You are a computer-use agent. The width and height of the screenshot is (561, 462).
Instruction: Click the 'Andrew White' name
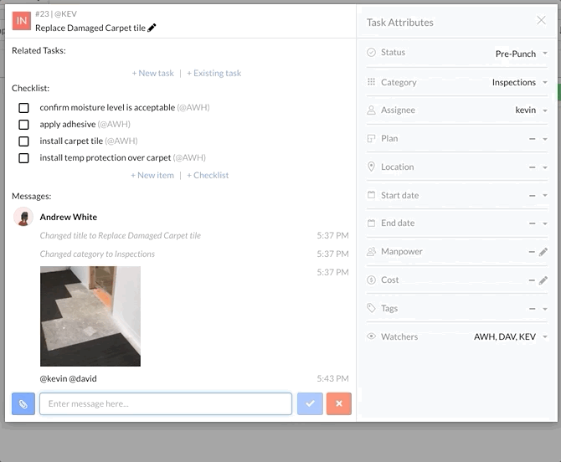(69, 217)
